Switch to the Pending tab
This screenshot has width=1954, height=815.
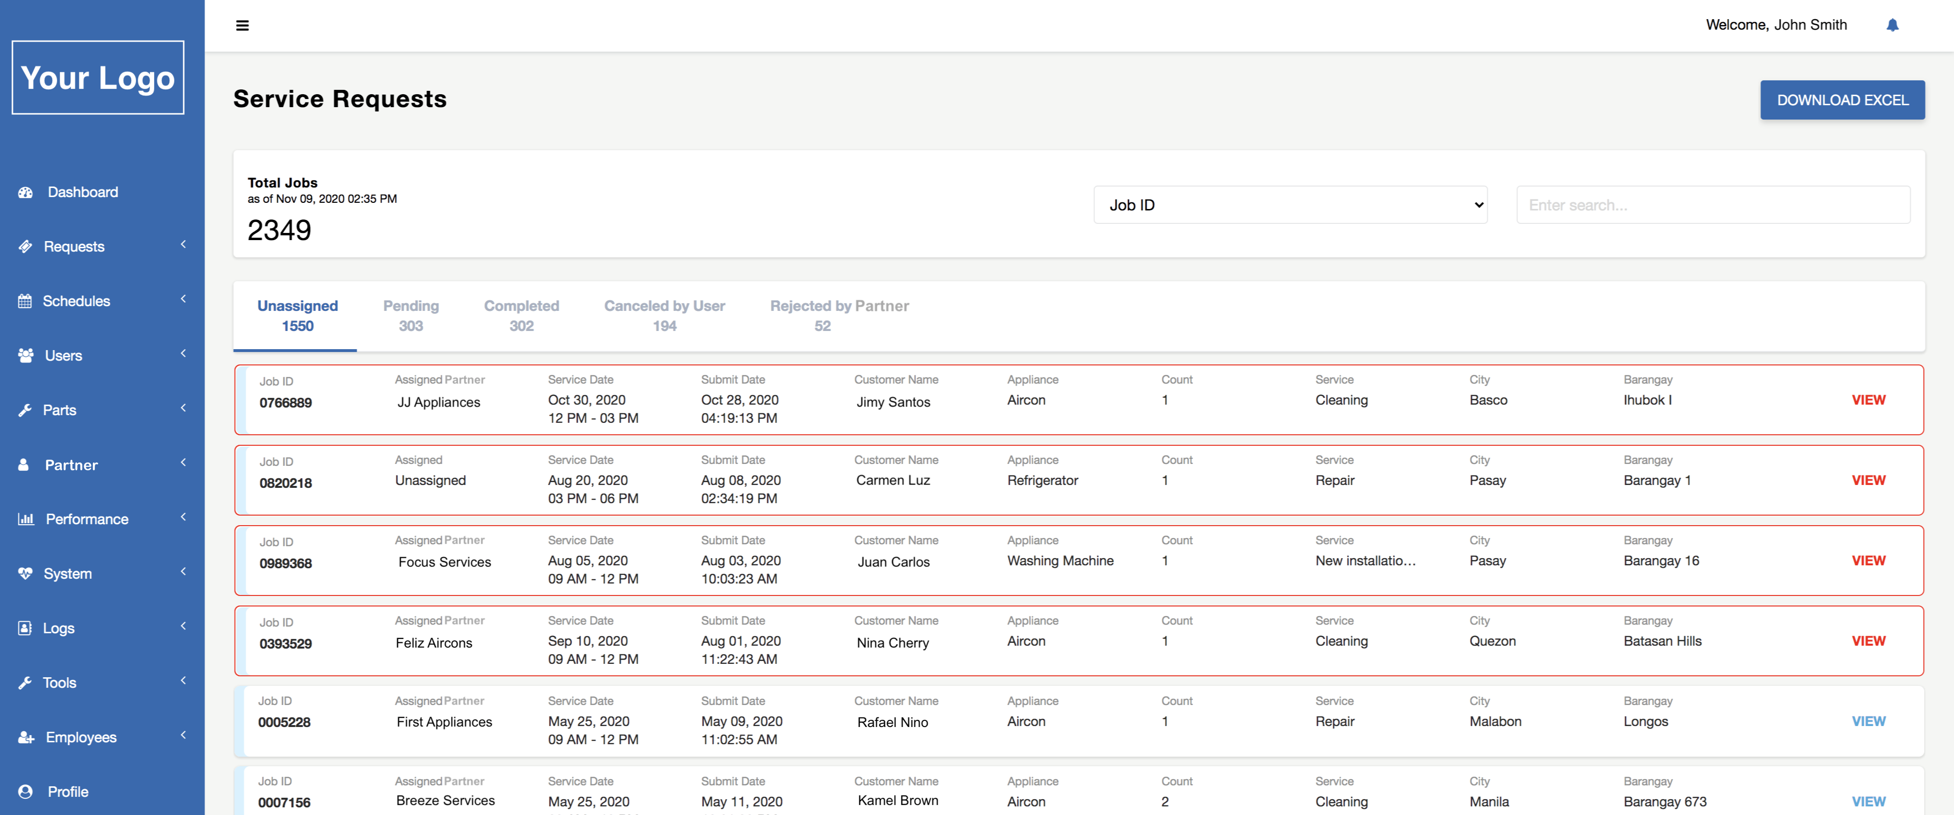click(411, 315)
